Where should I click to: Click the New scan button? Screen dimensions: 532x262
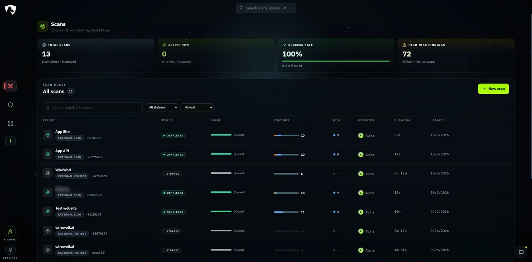(493, 89)
